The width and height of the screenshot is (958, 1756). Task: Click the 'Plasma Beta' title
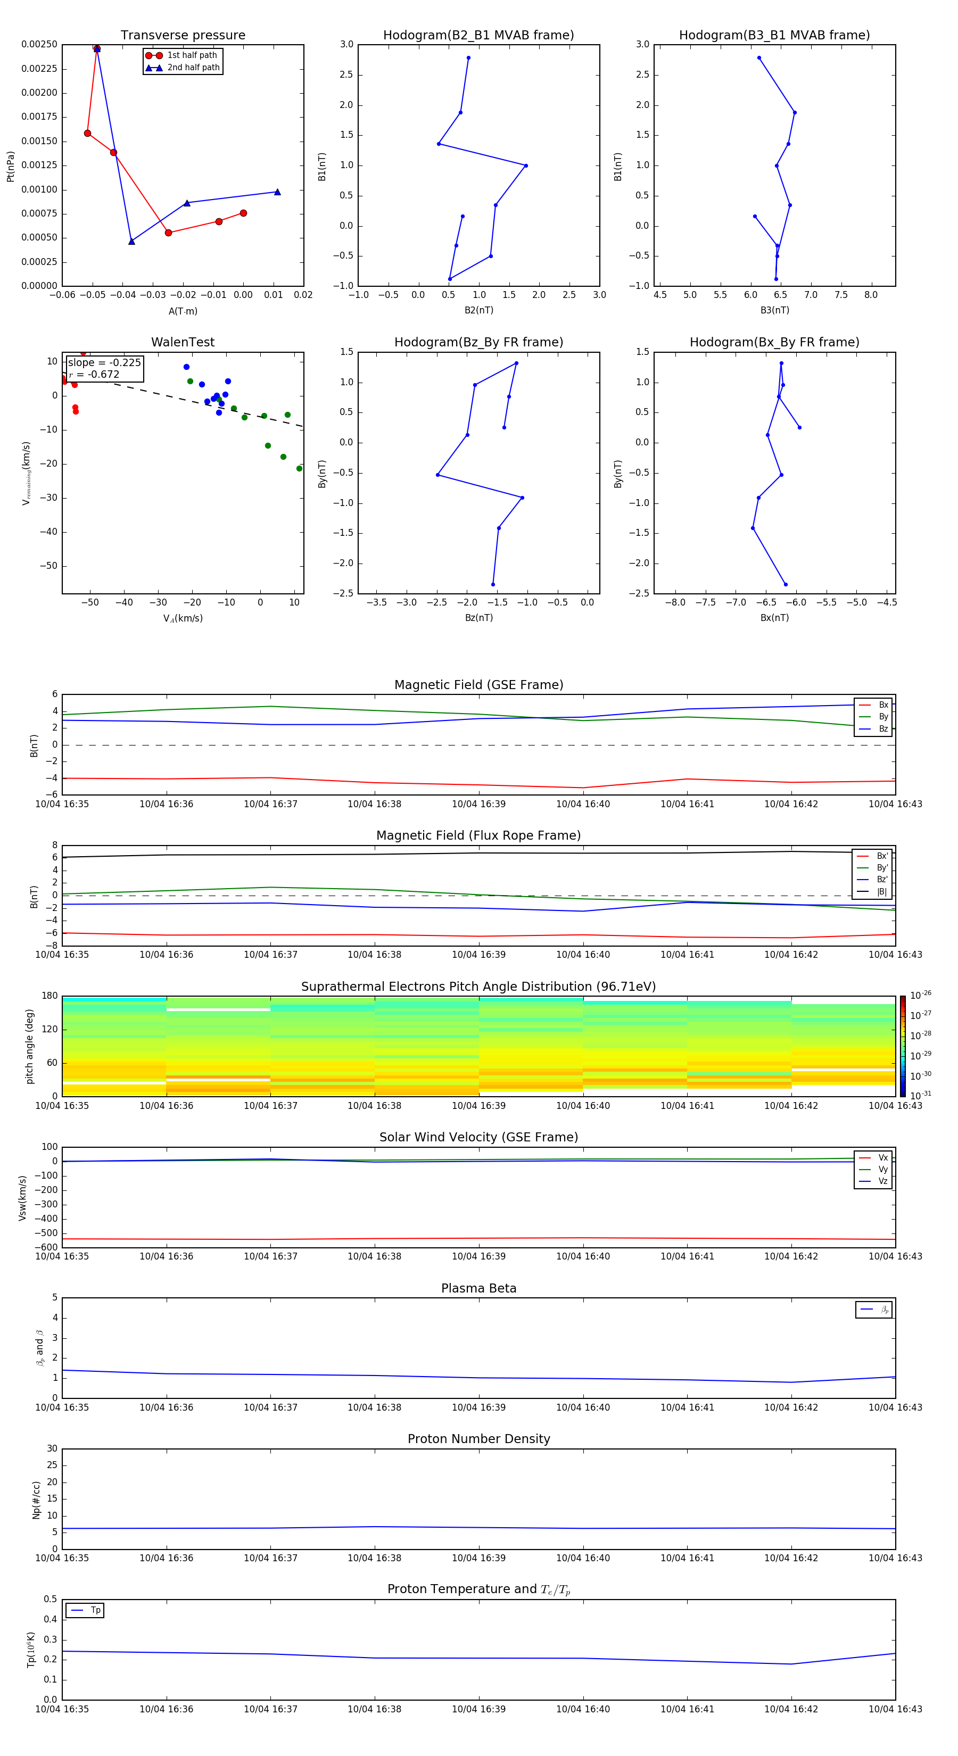pos(478,1289)
